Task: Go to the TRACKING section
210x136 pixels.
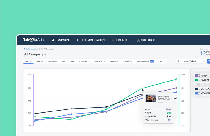Action: click(x=120, y=40)
